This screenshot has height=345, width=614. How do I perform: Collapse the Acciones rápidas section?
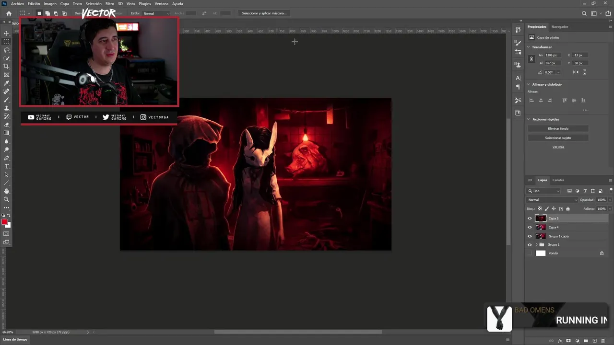tap(529, 119)
